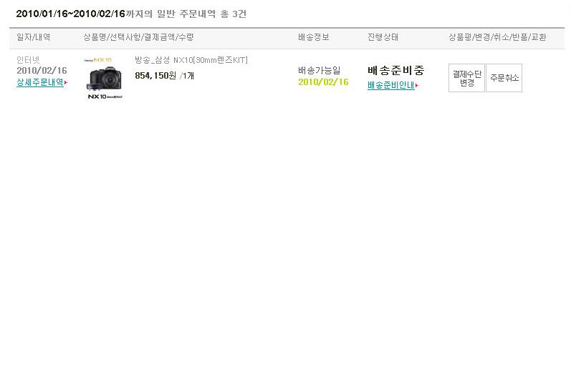Click the pink arrow beside 상세주문내역
Viewport: 571px width, 366px height.
click(66, 83)
